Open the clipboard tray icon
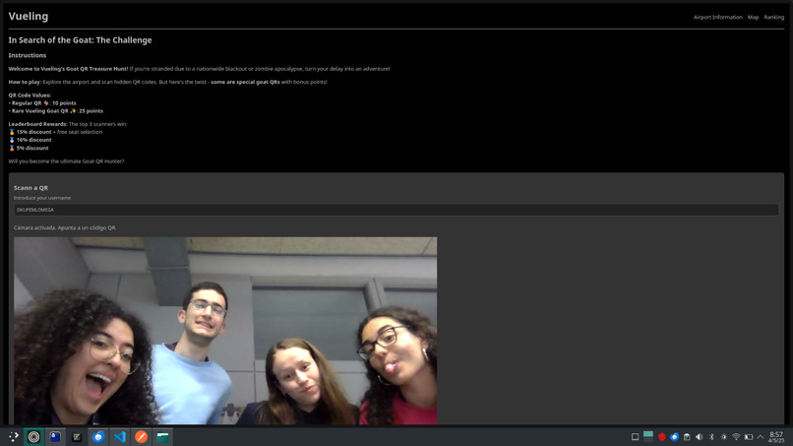Screen dimensions: 793x446 [687, 437]
